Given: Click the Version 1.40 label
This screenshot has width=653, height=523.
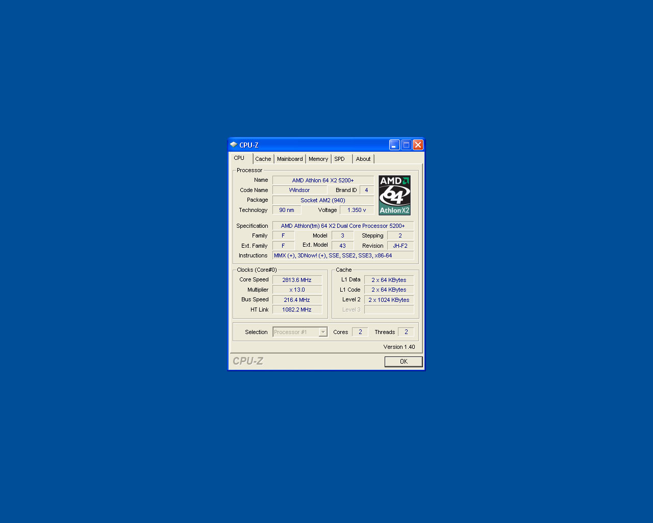Looking at the screenshot, I should click(399, 347).
